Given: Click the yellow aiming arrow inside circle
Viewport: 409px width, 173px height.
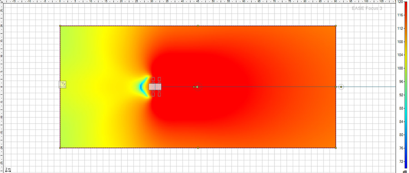Looking at the screenshot, I should click(197, 87).
